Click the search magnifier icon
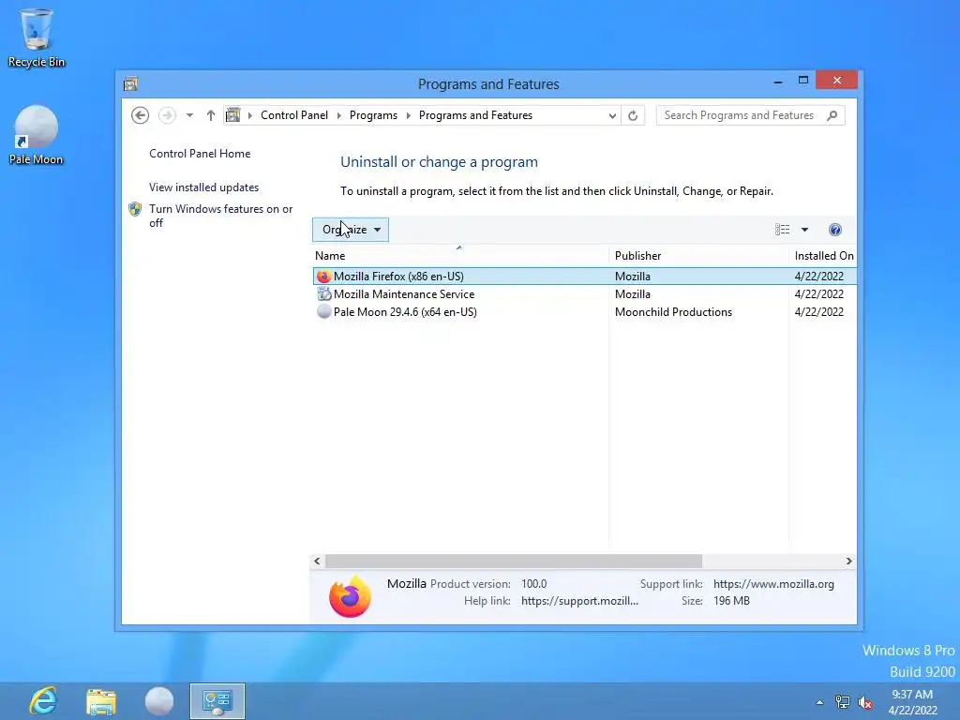Viewport: 960px width, 720px height. pos(832,115)
